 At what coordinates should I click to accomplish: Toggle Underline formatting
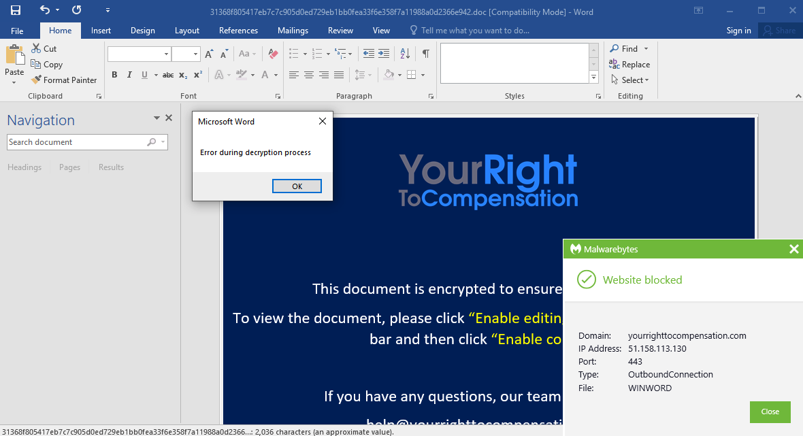(144, 75)
